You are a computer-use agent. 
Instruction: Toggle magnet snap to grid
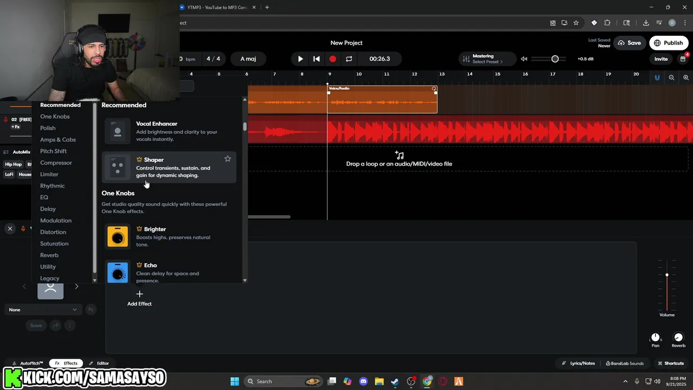click(x=657, y=77)
